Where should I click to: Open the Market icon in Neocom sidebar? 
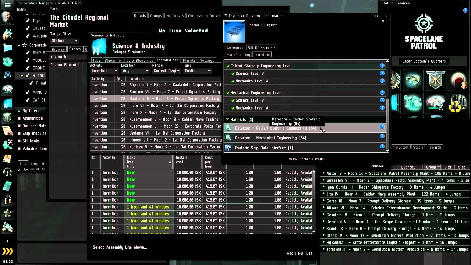pyautogui.click(x=7, y=89)
